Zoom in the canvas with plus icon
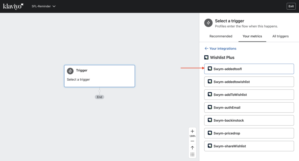Screen dimensions: 299x161 click(192, 131)
